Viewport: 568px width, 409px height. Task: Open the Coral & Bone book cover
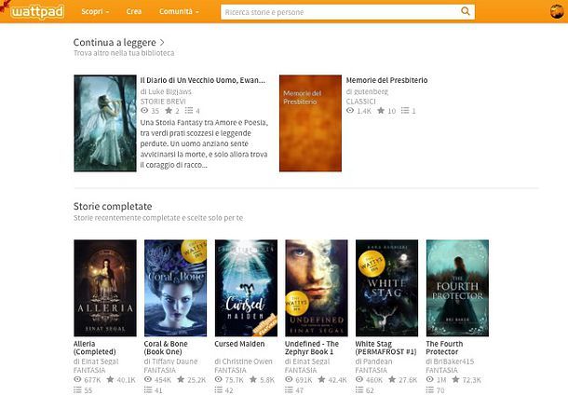[x=176, y=288]
